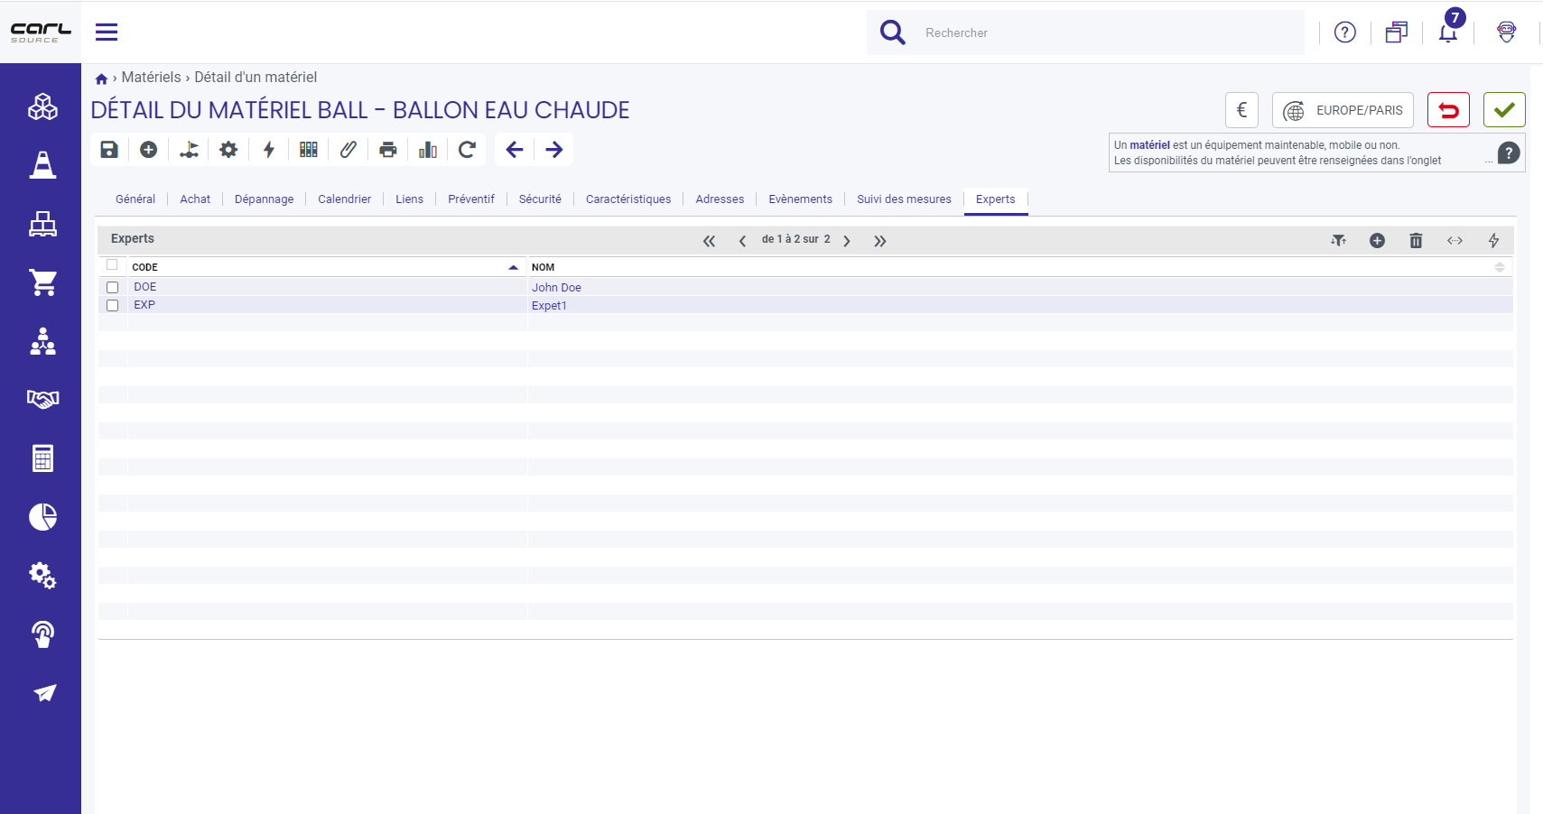The width and height of the screenshot is (1543, 814).
Task: Click the refresh icon in toolbar
Action: [x=467, y=150]
